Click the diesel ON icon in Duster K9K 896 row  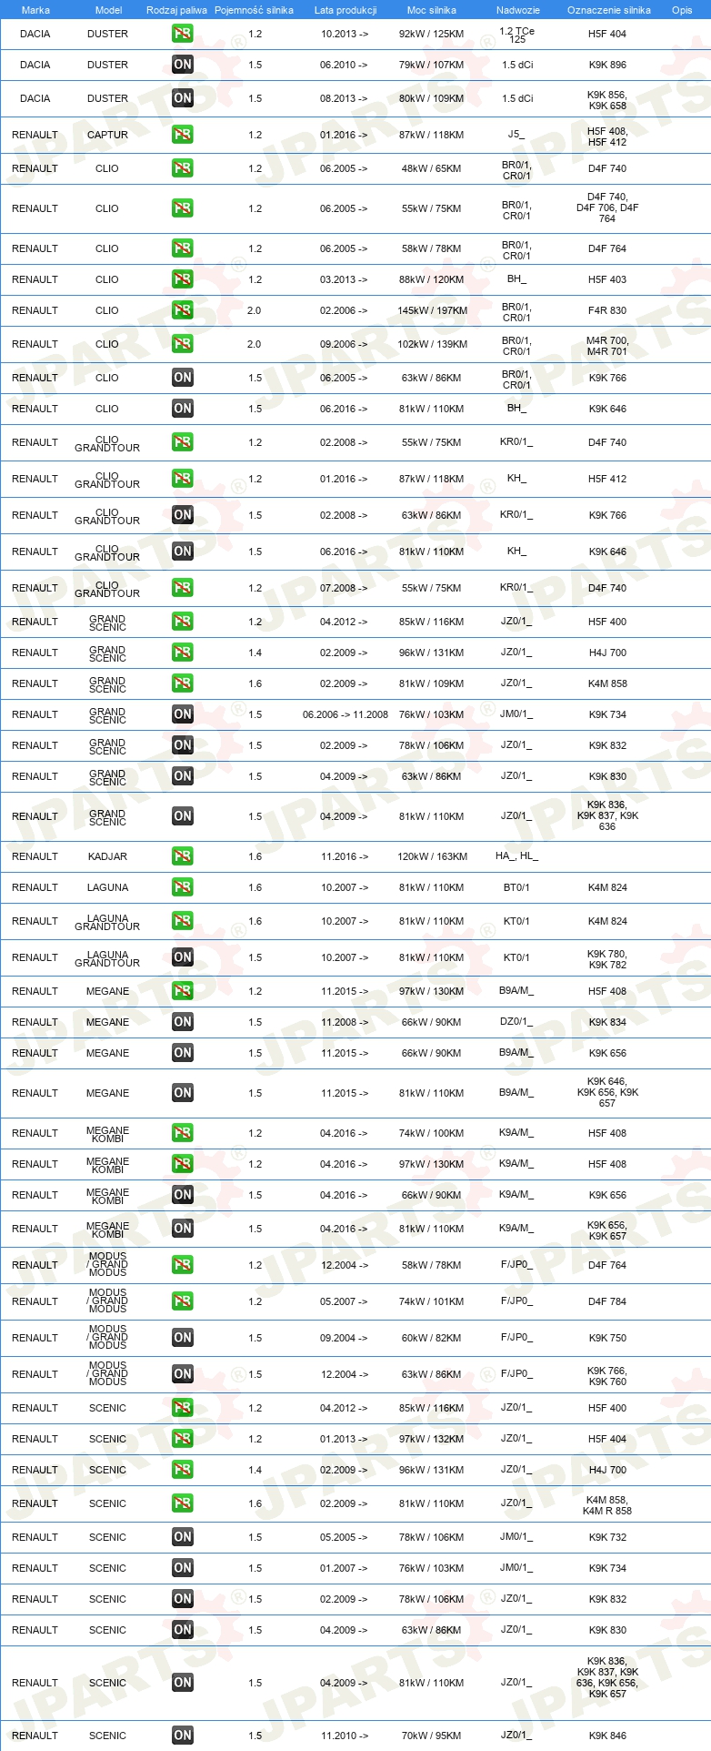pyautogui.click(x=183, y=65)
